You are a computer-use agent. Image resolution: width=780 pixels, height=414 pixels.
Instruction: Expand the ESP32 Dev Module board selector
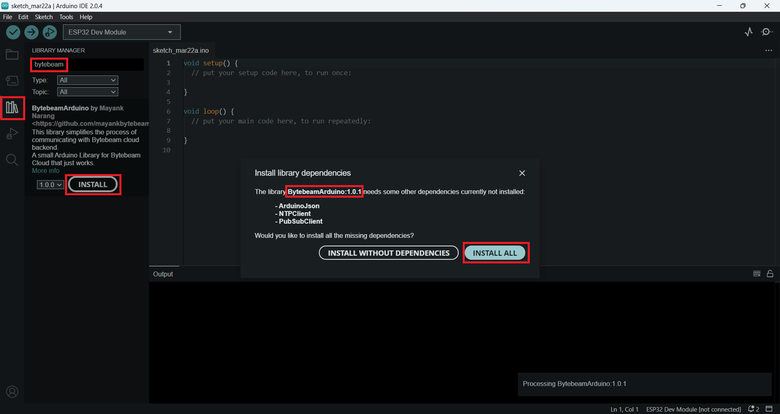point(122,32)
